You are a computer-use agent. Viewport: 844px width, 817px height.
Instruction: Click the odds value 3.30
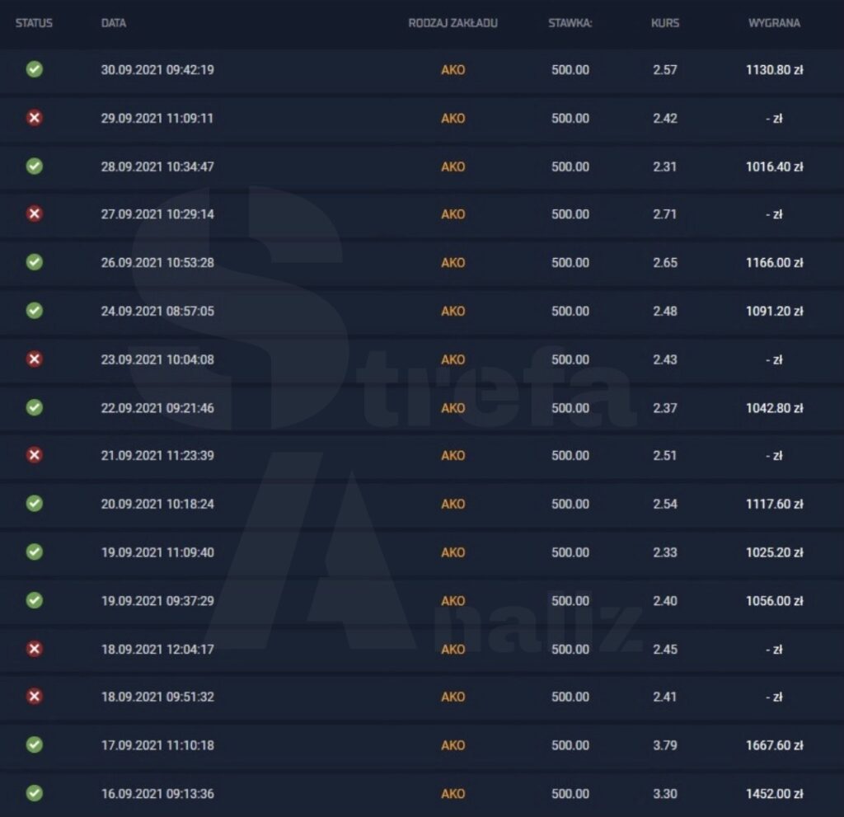coord(665,794)
